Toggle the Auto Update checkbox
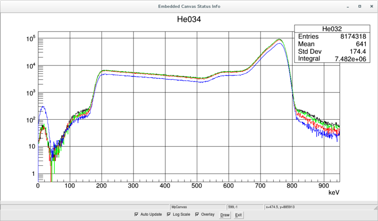Image resolution: width=378 pixels, height=221 pixels. click(x=137, y=215)
